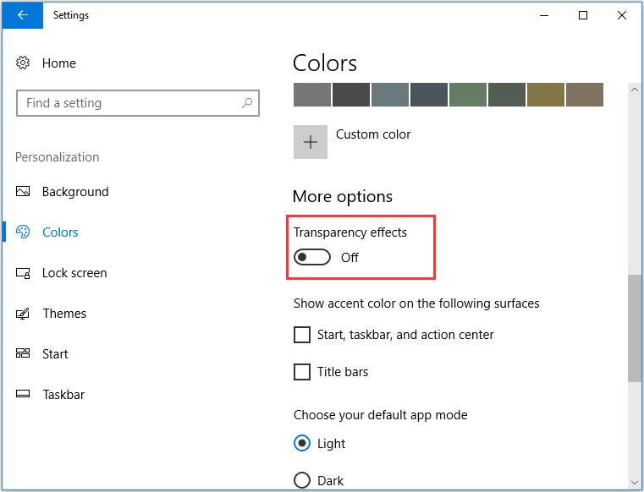The image size is (644, 492).
Task: Click the back arrow in the title bar
Action: click(x=23, y=15)
